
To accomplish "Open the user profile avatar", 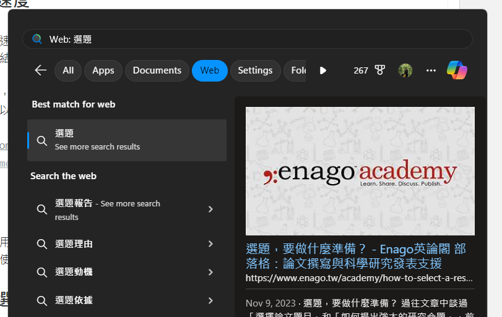I will point(405,70).
